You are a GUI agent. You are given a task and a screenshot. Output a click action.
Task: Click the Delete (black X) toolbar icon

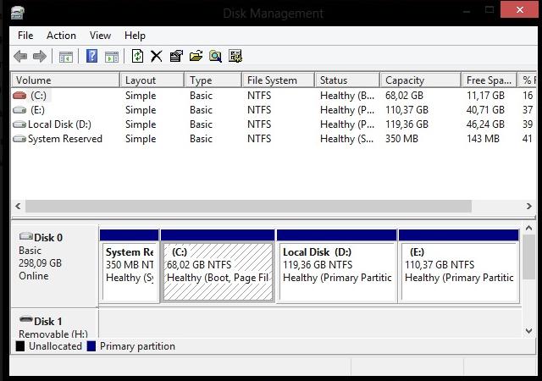click(x=156, y=56)
